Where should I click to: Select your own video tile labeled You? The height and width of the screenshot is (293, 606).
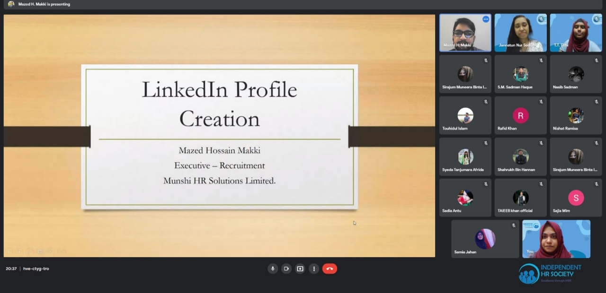556,239
